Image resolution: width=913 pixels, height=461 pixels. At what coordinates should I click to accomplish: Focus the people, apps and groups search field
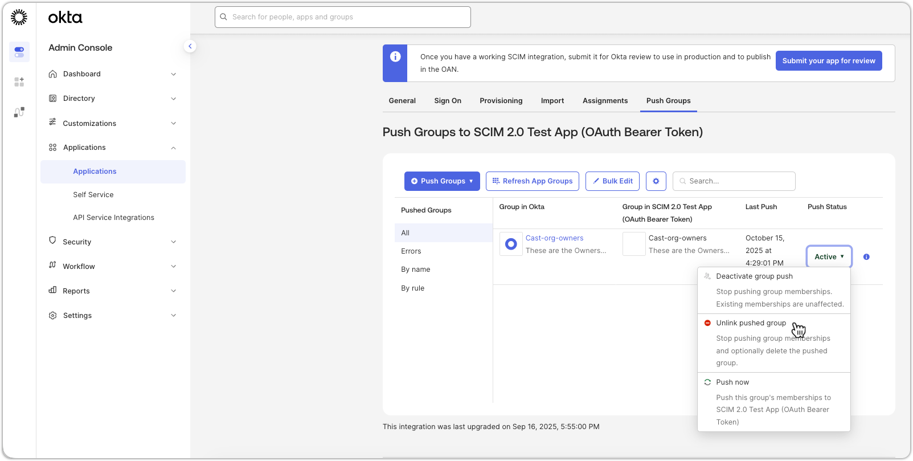(x=343, y=17)
